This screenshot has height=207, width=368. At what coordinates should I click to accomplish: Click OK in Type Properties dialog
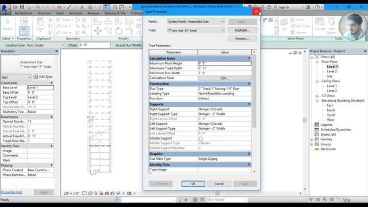pyautogui.click(x=193, y=184)
